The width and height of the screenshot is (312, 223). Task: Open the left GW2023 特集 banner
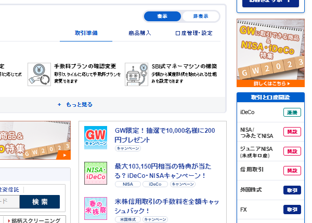(x=35, y=140)
